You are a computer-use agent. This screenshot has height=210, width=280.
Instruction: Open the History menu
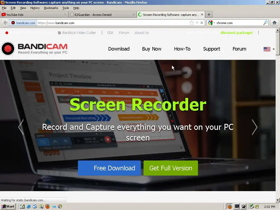(x=35, y=8)
